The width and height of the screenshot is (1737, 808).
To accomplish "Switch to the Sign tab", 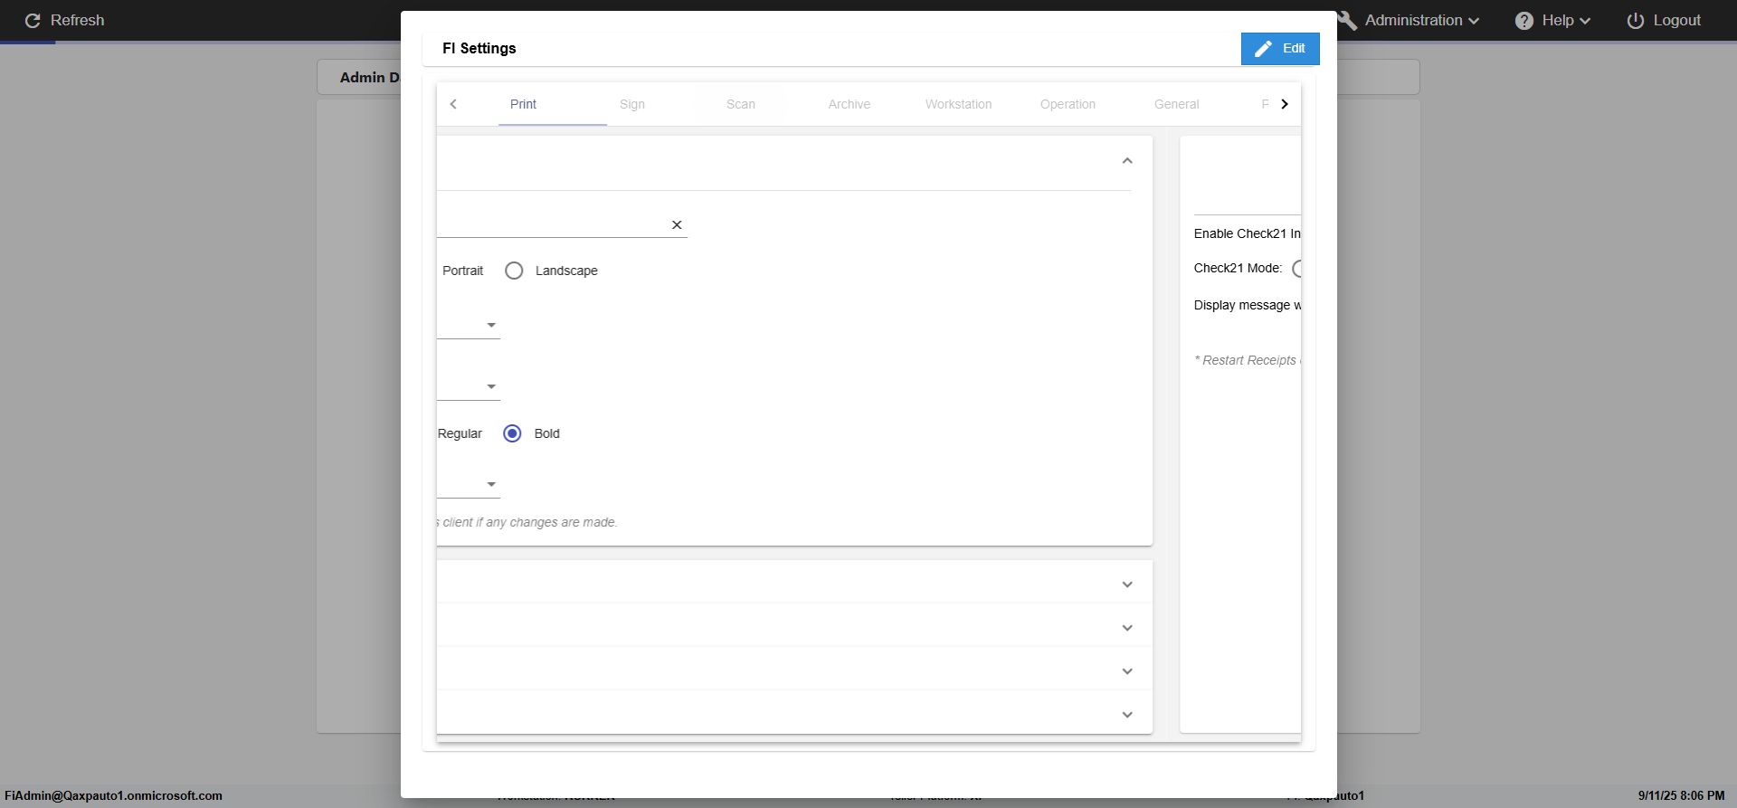I will pyautogui.click(x=632, y=104).
